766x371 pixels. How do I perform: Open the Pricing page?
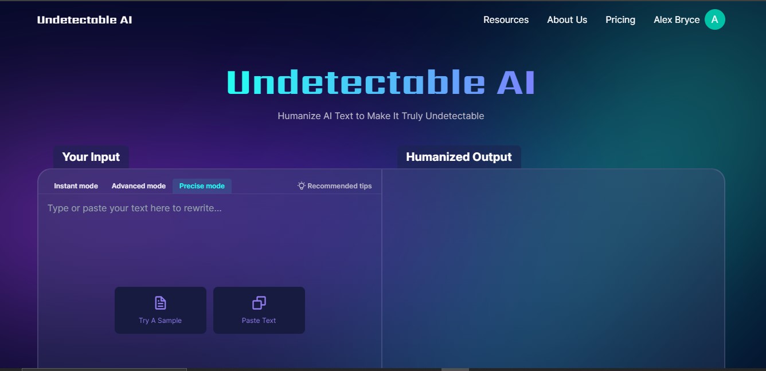620,19
